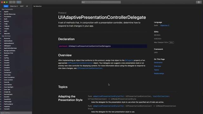Select the Swift language tab

tap(6, 6)
